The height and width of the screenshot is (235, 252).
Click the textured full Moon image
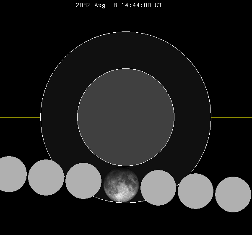[121, 185]
